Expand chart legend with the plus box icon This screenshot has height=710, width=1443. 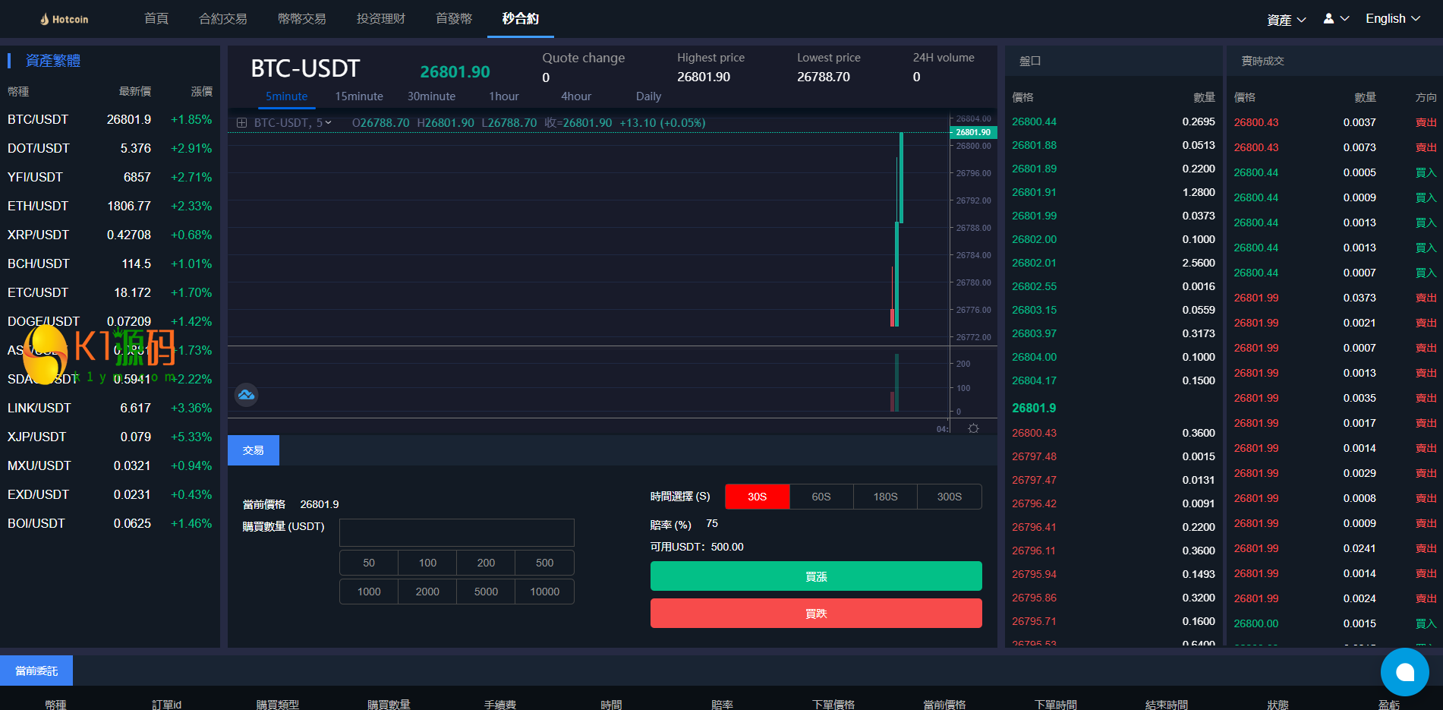(241, 123)
